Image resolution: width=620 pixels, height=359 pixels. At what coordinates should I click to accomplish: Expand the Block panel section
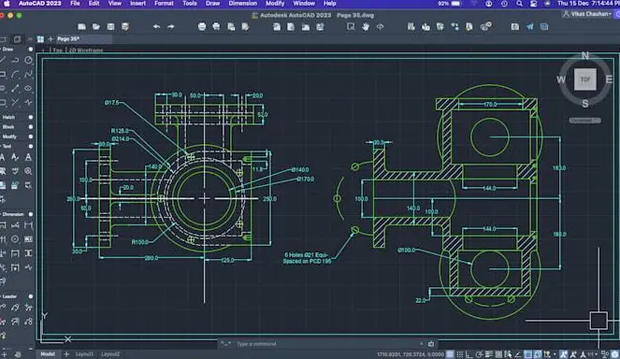[x=31, y=127]
